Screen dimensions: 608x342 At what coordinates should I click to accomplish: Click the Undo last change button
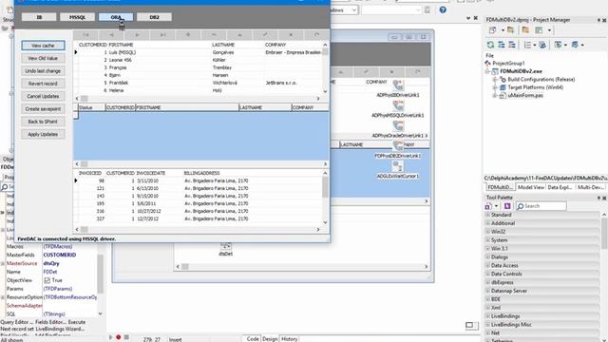[x=43, y=71]
